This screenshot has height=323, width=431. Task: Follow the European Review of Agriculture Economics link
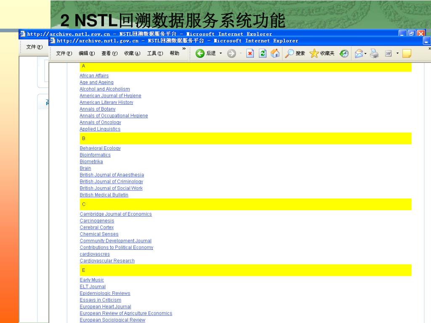click(126, 313)
